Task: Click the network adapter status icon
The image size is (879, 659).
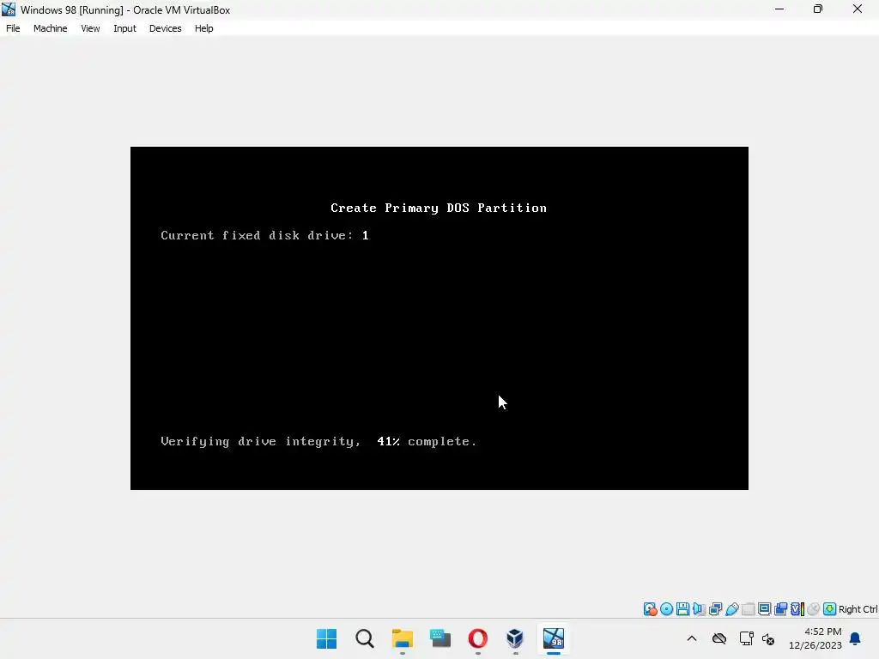Action: (x=715, y=609)
